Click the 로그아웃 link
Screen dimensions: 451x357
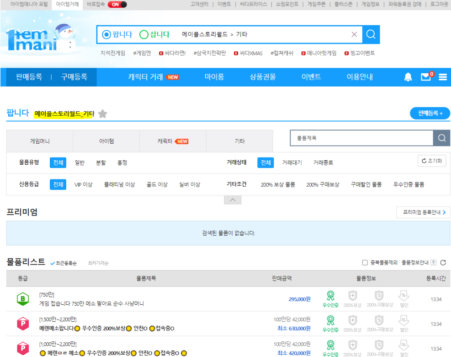[439, 4]
